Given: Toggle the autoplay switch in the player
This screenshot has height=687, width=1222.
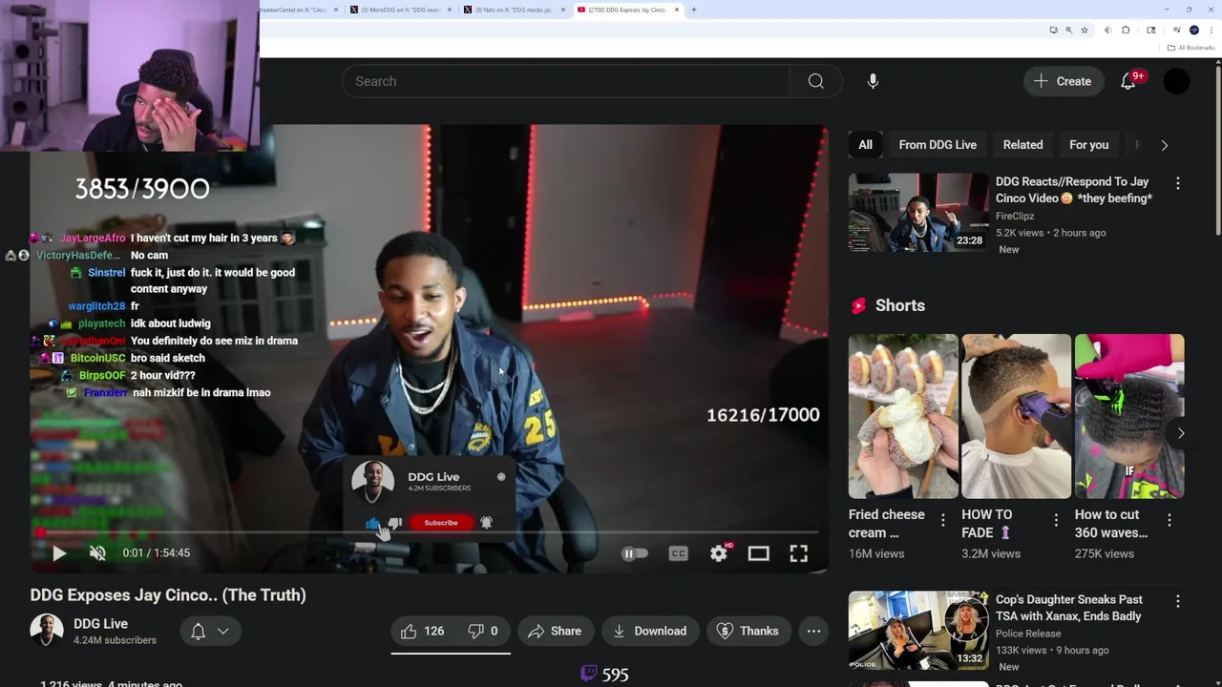Looking at the screenshot, I should point(634,553).
